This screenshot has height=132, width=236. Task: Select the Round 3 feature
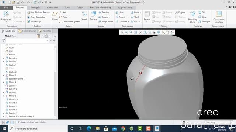tap(11, 103)
